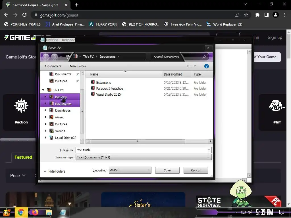This screenshot has width=291, height=218.
Task: Click the Game Jolt logo
Action: pos(20,37)
